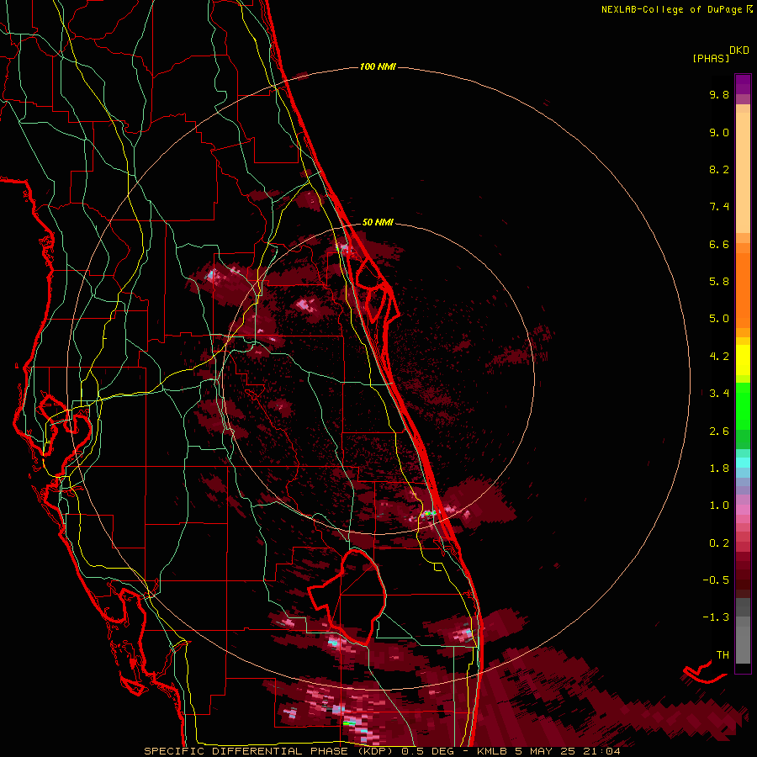This screenshot has width=757, height=757.
Task: Pick the purple top of the color bar
Action: [743, 84]
